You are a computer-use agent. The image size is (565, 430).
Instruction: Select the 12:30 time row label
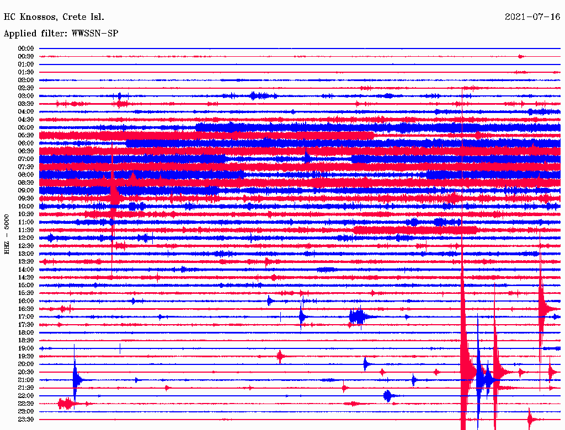click(x=25, y=246)
